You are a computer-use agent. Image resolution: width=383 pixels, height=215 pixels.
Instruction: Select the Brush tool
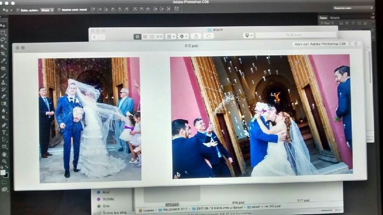[3, 75]
